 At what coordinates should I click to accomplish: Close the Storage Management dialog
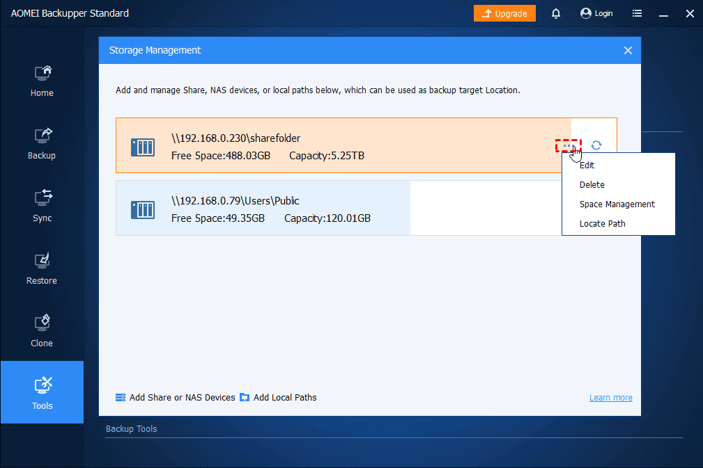[628, 51]
